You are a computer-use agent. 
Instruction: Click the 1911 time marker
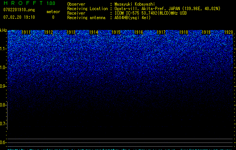point(26,32)
